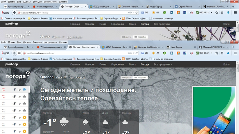Reload page in Omsk window address bar
This screenshot has width=239, height=134.
point(136,13)
